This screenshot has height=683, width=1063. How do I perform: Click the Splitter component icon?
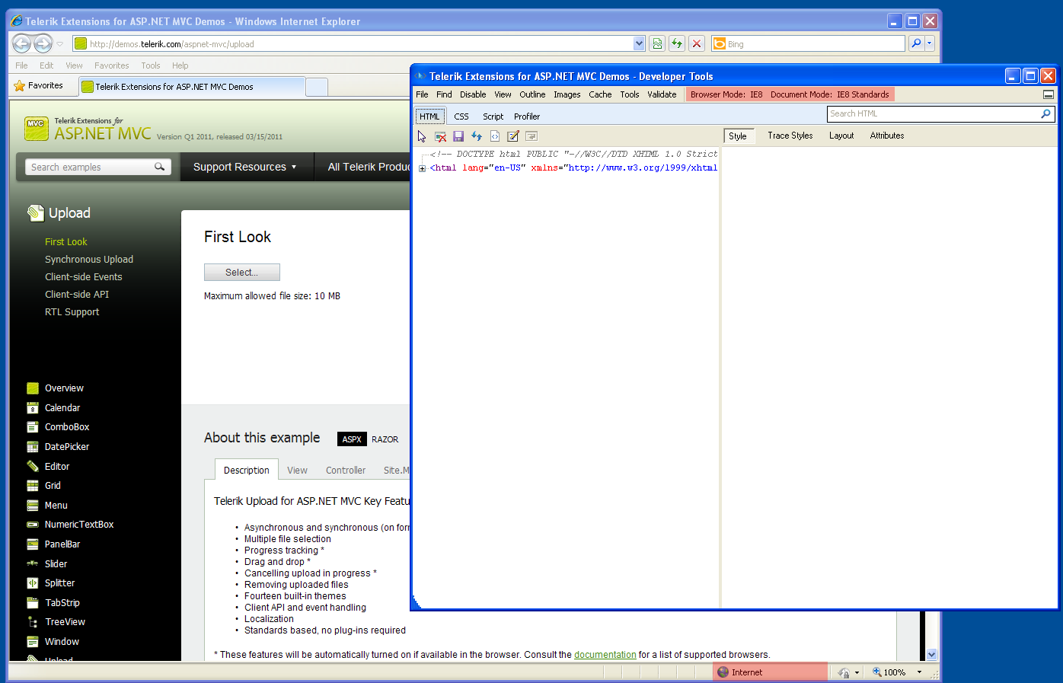point(33,583)
